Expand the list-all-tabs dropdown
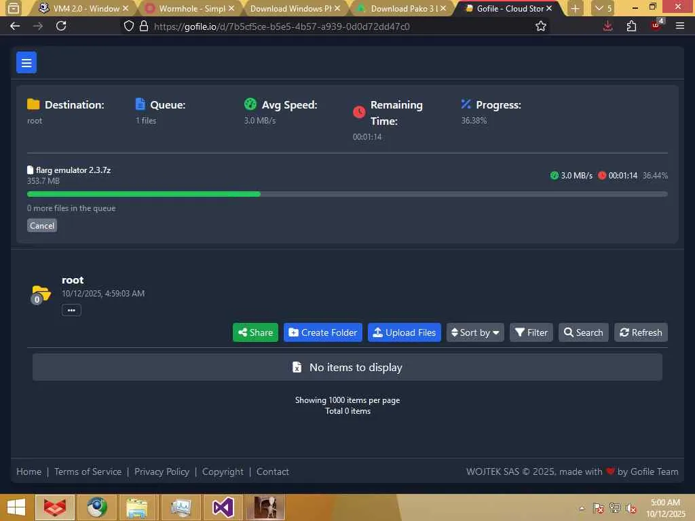This screenshot has width=695, height=521. [603, 8]
